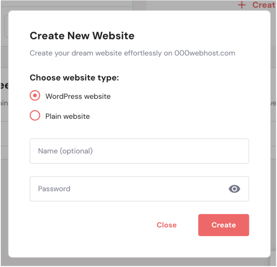Dismiss the dialog with the Close link

point(167,225)
